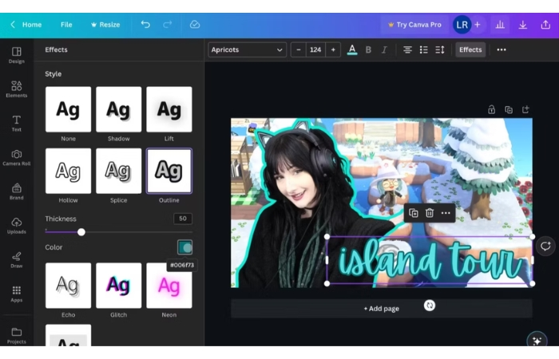
Task: Delete the selected text with trash icon
Action: pos(430,213)
